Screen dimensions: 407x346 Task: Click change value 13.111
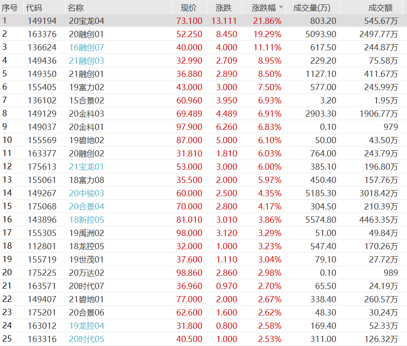224,21
